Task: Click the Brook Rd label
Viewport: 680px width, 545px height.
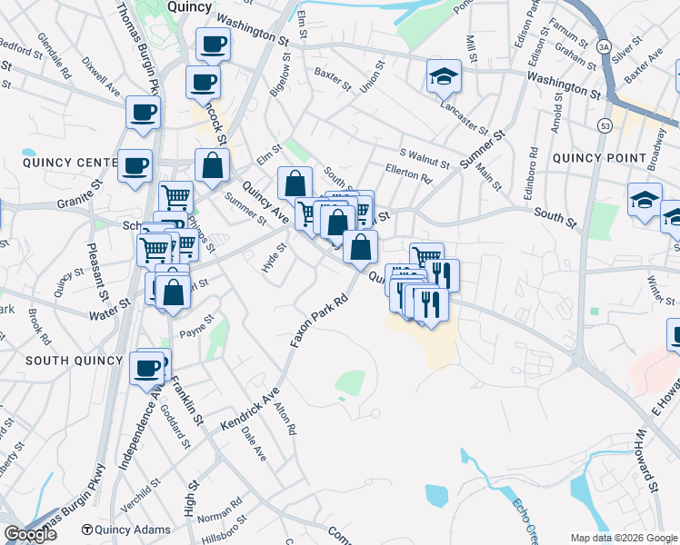Action: point(39,327)
